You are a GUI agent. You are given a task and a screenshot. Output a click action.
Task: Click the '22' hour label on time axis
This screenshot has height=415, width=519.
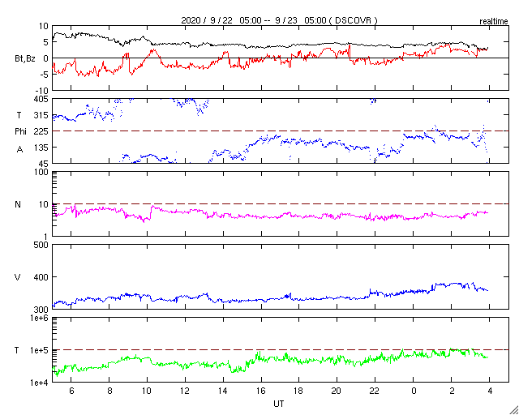[375, 391]
